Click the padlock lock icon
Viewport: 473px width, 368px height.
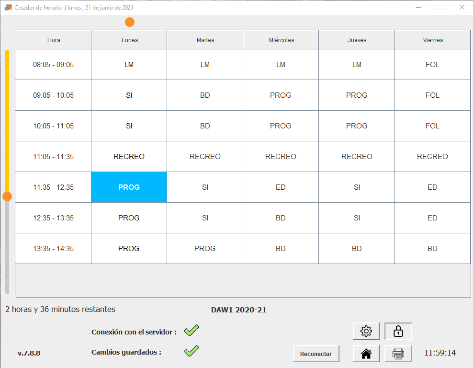(x=398, y=331)
